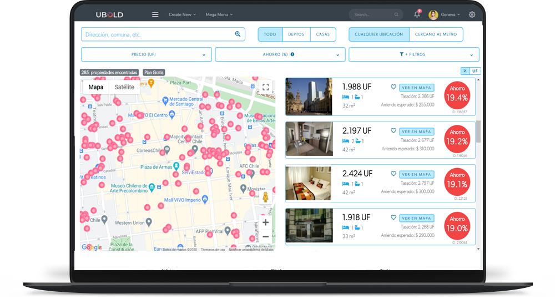
Task: Favorite the 1.988 UF property heart
Action: coord(393,87)
